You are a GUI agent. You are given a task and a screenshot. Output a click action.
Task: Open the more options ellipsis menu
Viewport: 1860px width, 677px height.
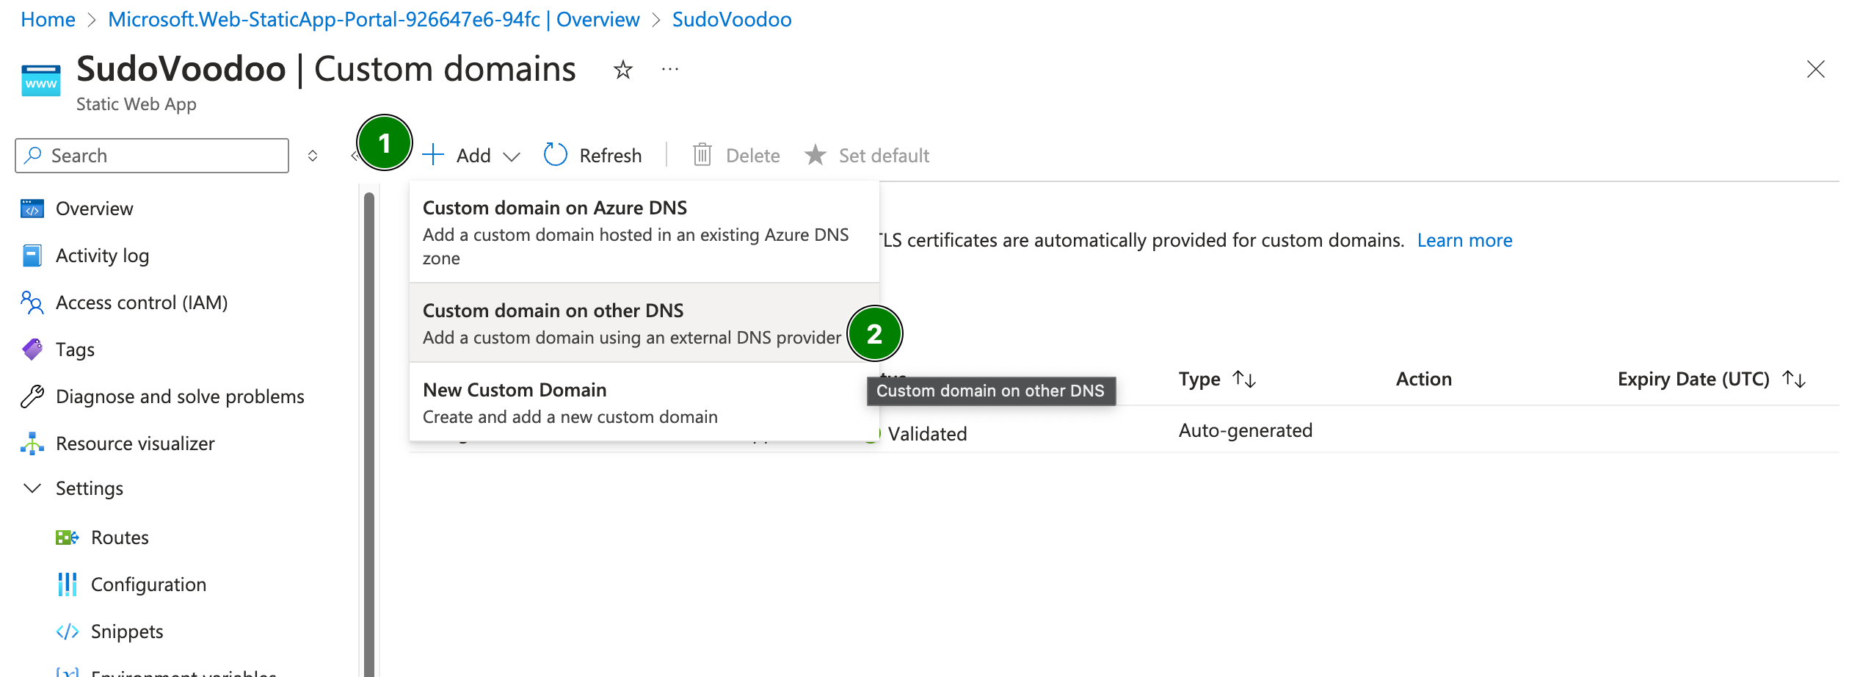pos(669,70)
